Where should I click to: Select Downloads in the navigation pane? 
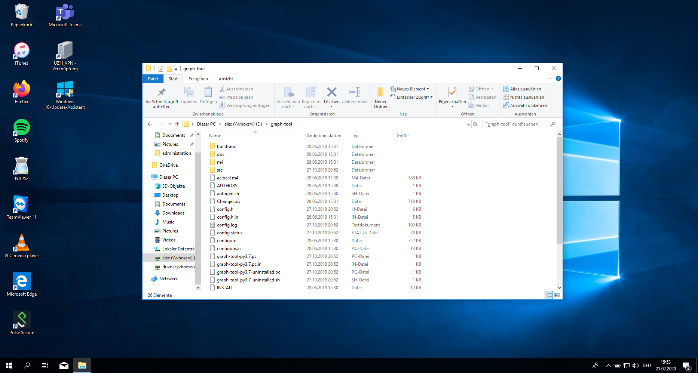(173, 213)
